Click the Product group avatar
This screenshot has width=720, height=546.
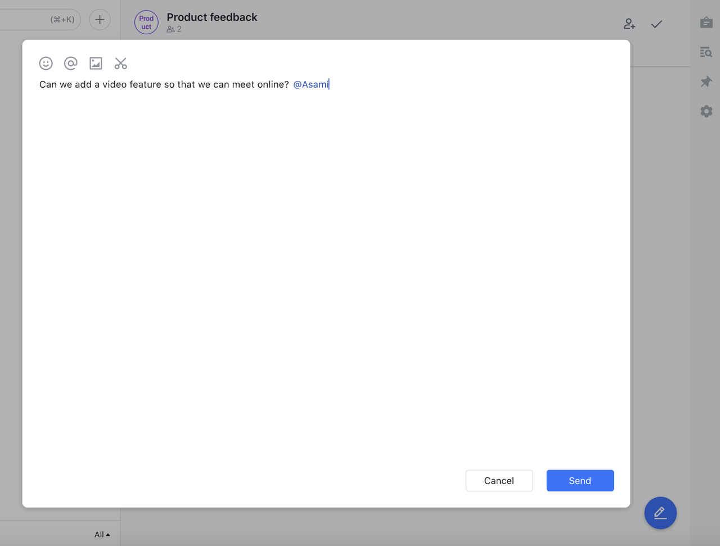click(146, 22)
